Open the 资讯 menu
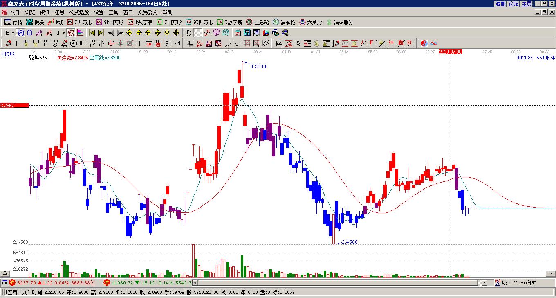This screenshot has width=556, height=298. (45, 13)
